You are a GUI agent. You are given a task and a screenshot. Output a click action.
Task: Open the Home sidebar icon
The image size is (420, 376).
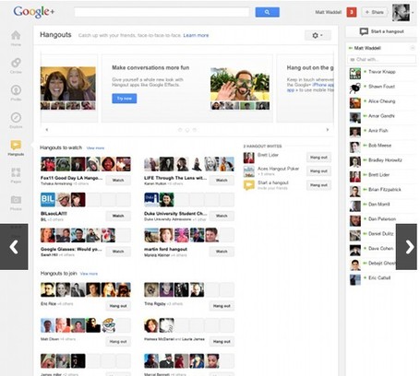(x=16, y=35)
